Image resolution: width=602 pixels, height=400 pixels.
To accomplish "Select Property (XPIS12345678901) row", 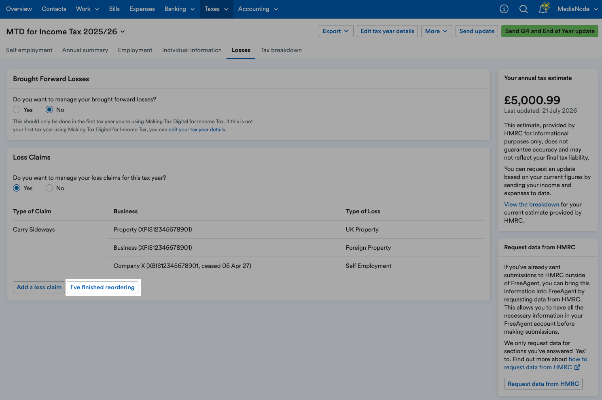I will pyautogui.click(x=295, y=229).
